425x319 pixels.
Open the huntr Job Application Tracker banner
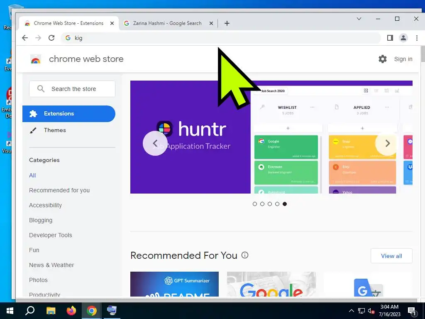(x=271, y=137)
